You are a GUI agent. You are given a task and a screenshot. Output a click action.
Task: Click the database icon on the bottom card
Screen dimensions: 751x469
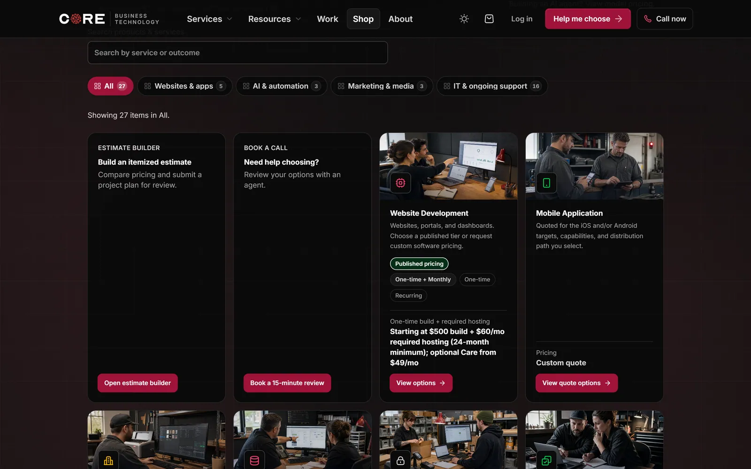tap(254, 461)
